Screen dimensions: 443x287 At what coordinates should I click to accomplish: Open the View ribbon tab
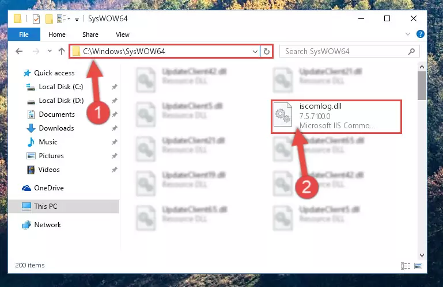tap(122, 35)
